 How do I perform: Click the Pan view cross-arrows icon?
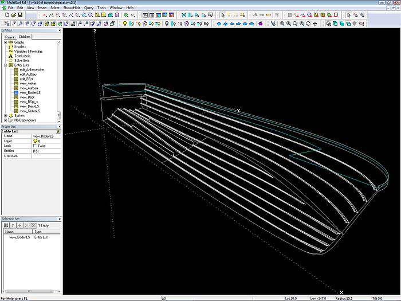coord(316,24)
